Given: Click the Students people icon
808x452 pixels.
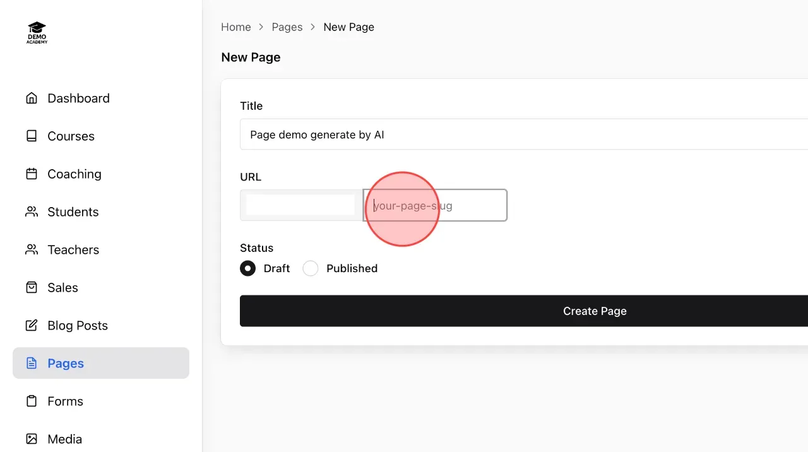Looking at the screenshot, I should coord(32,211).
